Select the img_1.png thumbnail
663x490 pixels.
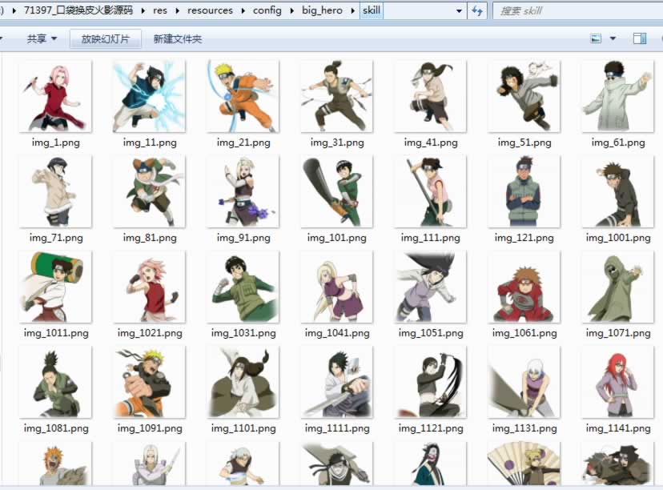click(55, 96)
